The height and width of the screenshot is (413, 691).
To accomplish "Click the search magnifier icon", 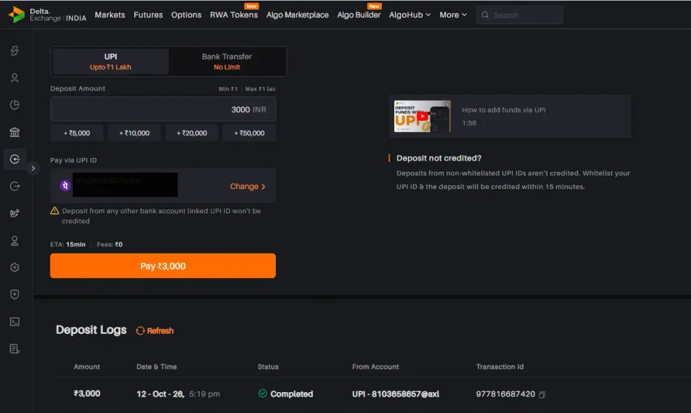I will pyautogui.click(x=485, y=15).
